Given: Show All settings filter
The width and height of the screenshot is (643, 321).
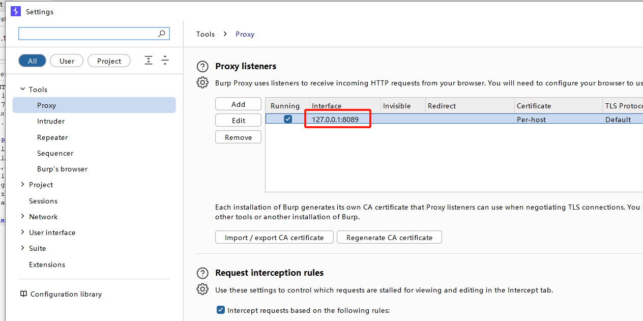Looking at the screenshot, I should coord(33,61).
